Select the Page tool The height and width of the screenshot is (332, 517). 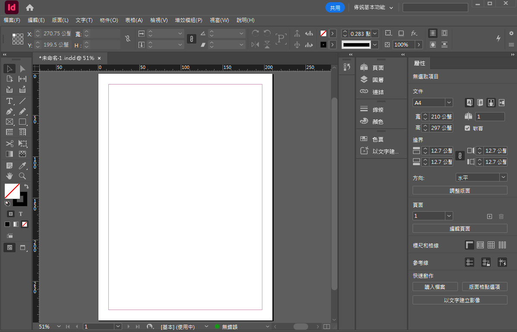(x=9, y=79)
